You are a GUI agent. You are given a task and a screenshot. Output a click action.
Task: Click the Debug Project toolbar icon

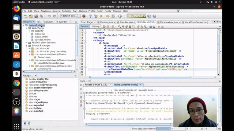click(x=108, y=16)
